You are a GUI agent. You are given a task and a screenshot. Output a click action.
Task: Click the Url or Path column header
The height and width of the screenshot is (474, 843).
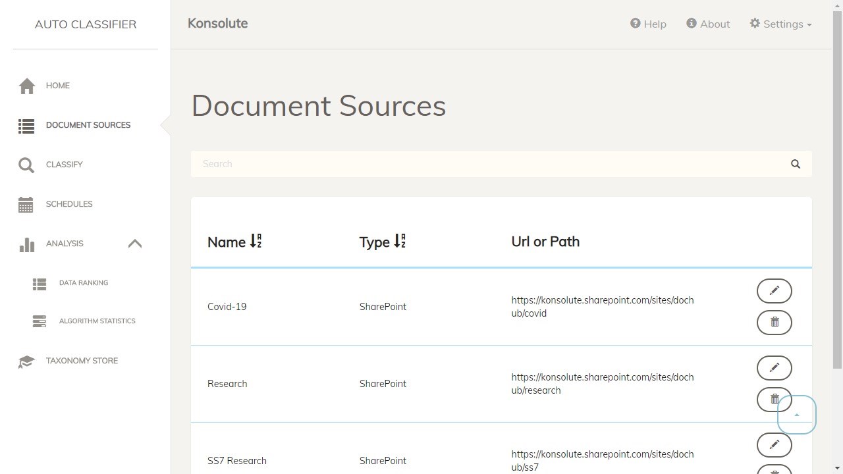(x=545, y=242)
